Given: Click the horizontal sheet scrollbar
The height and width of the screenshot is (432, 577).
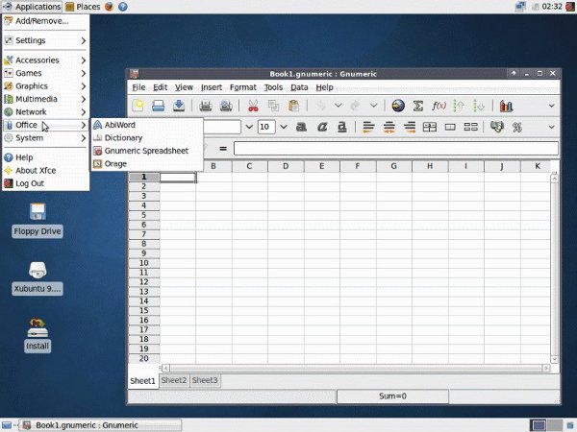Looking at the screenshot, I should (356, 368).
